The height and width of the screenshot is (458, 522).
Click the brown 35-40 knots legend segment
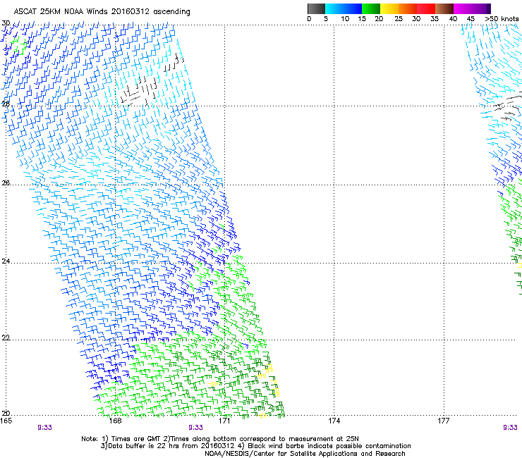click(x=444, y=8)
